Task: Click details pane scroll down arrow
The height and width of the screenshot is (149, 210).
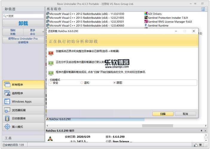Action: (206, 140)
